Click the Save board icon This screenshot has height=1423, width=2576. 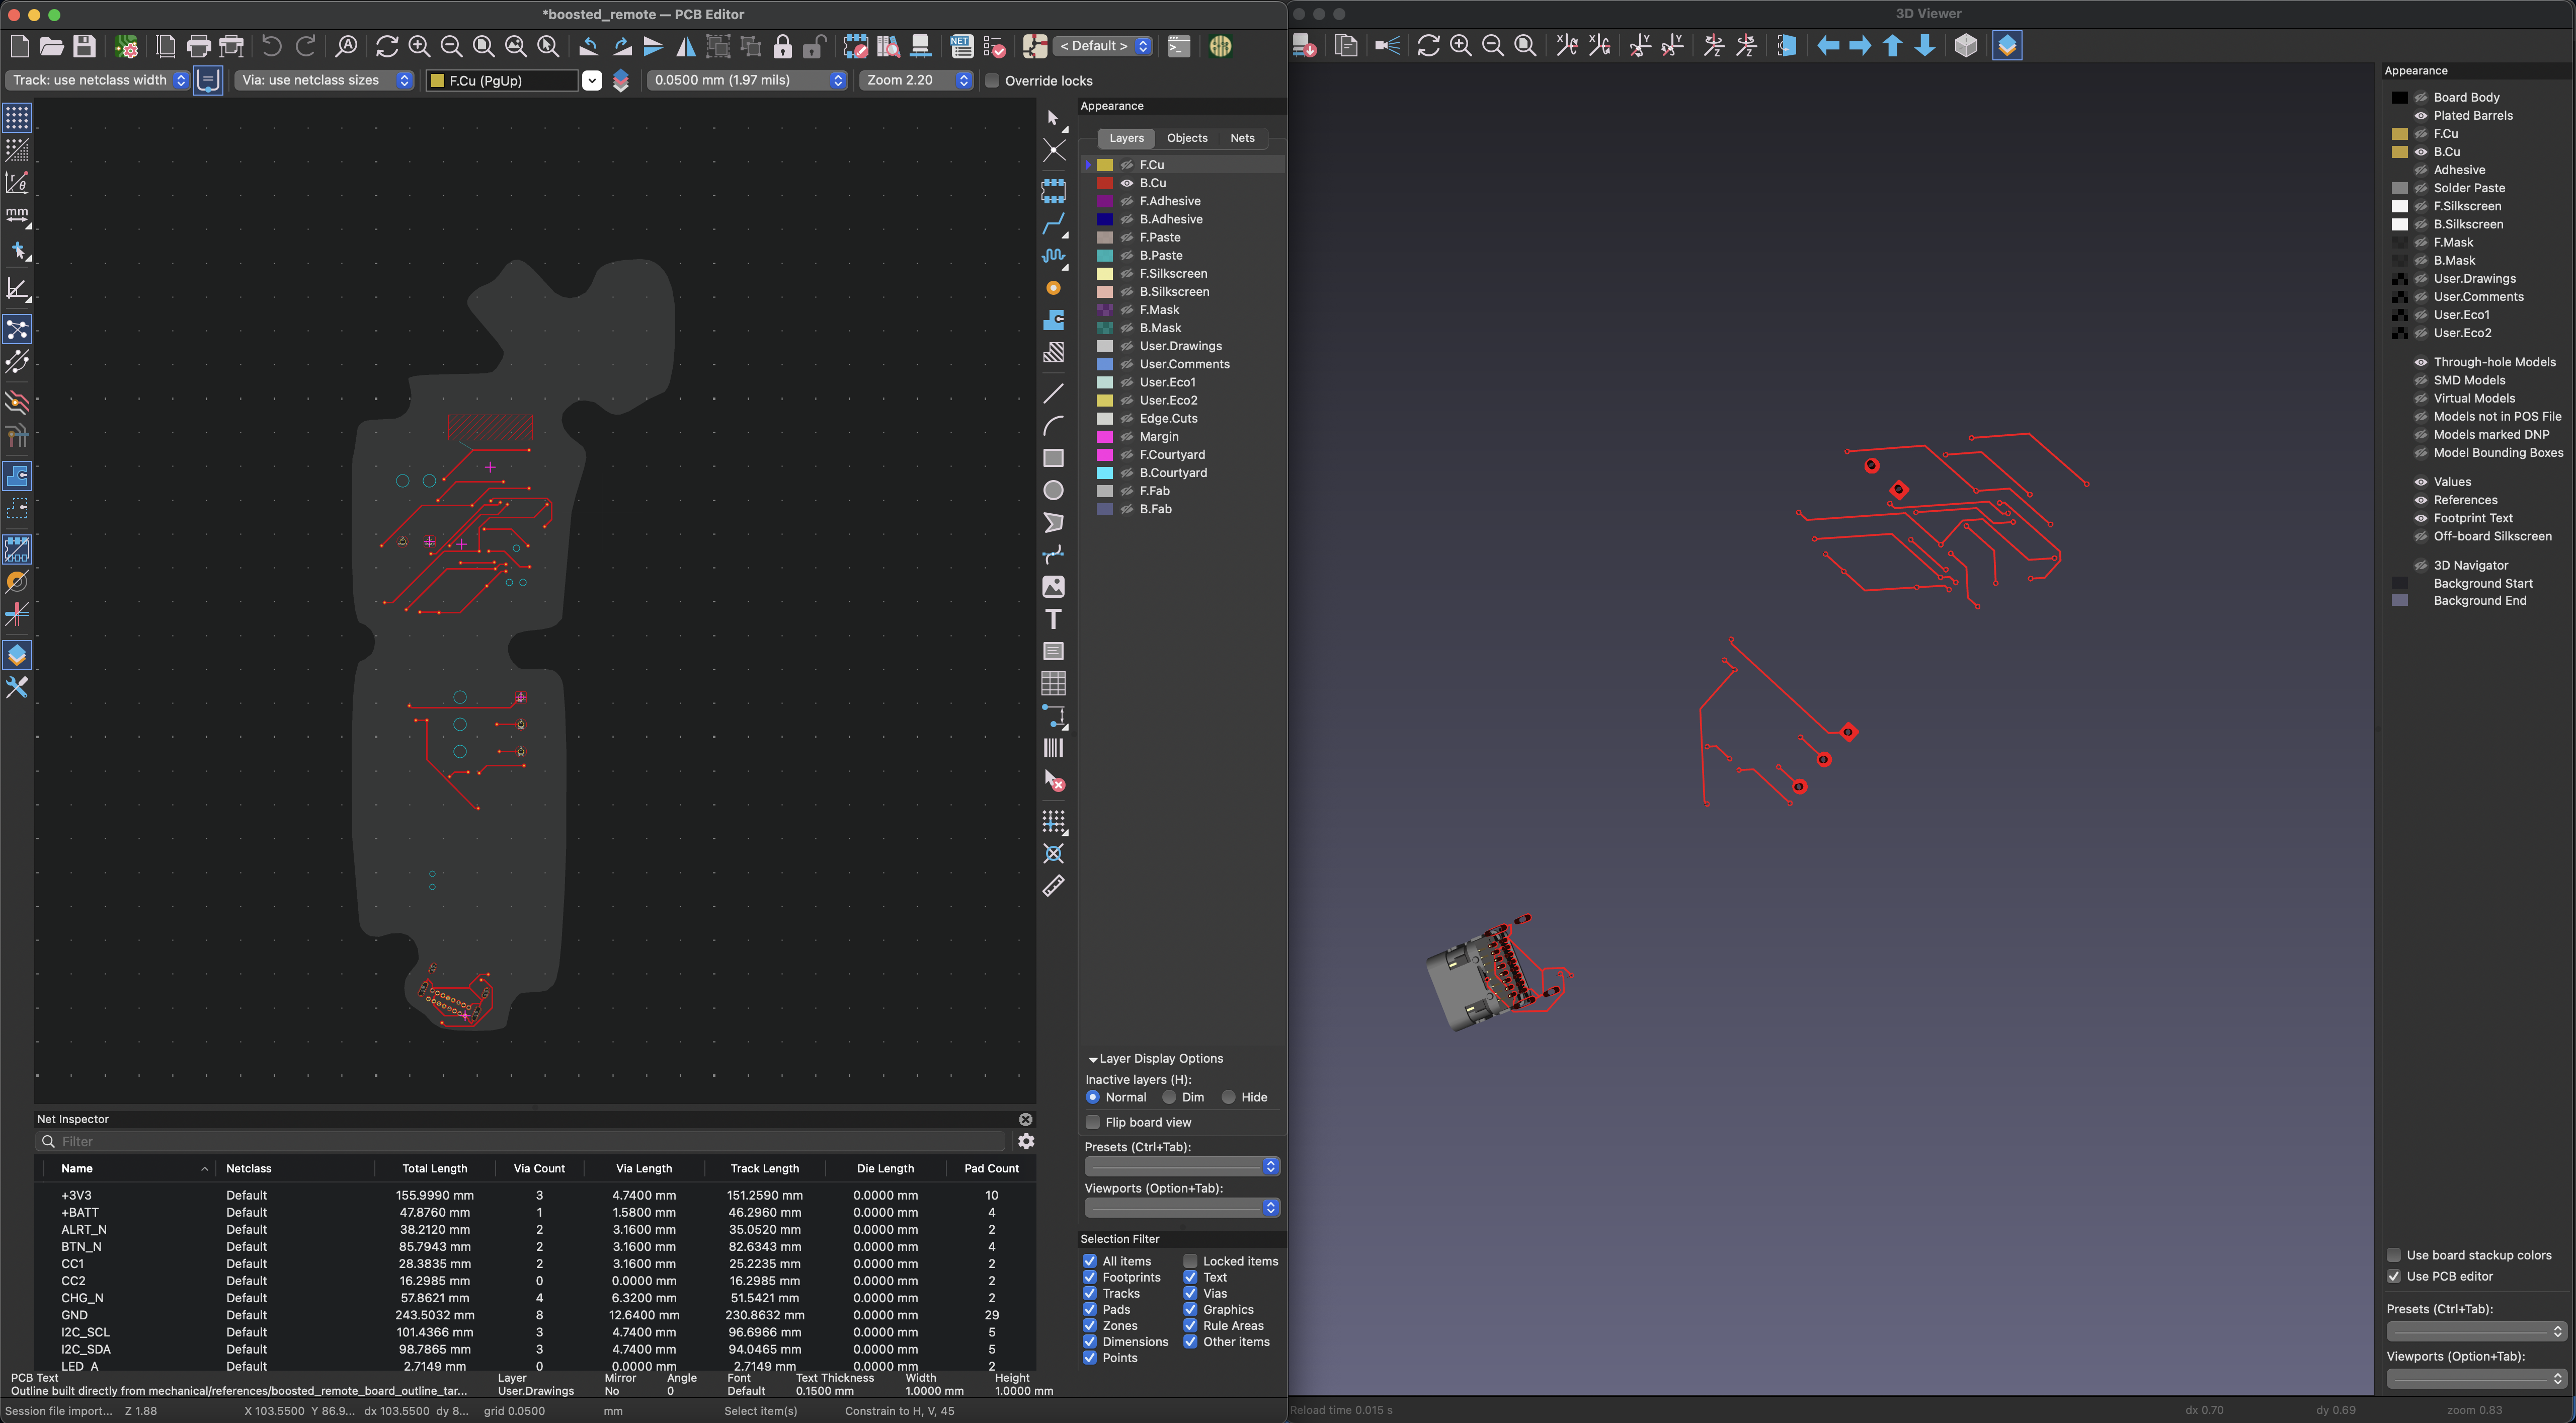(x=84, y=46)
